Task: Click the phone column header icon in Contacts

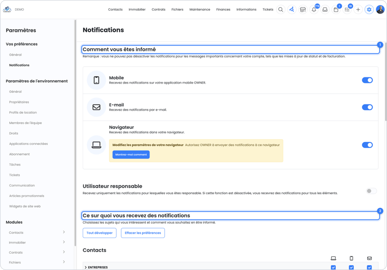Action: pyautogui.click(x=352, y=258)
